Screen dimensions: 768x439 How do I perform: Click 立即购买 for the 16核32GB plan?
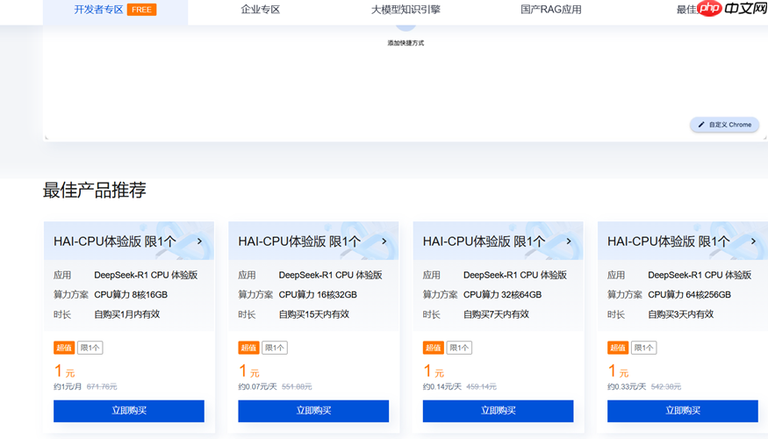(313, 411)
